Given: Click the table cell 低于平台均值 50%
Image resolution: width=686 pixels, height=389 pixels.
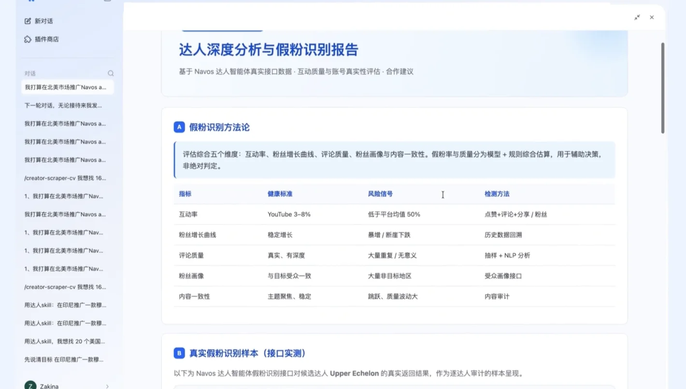Looking at the screenshot, I should [x=394, y=214].
